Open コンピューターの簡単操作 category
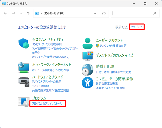The image size is (162, 128). (x=114, y=79)
